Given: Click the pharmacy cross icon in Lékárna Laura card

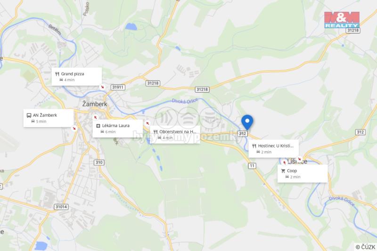Looking at the screenshot, I should (98, 126).
